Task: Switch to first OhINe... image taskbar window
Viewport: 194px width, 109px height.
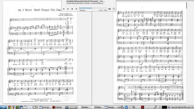Action: tap(84, 107)
